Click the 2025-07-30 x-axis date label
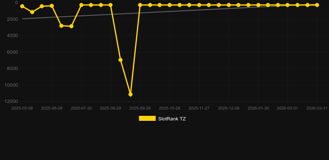The height and width of the screenshot is (160, 329). pos(81,108)
